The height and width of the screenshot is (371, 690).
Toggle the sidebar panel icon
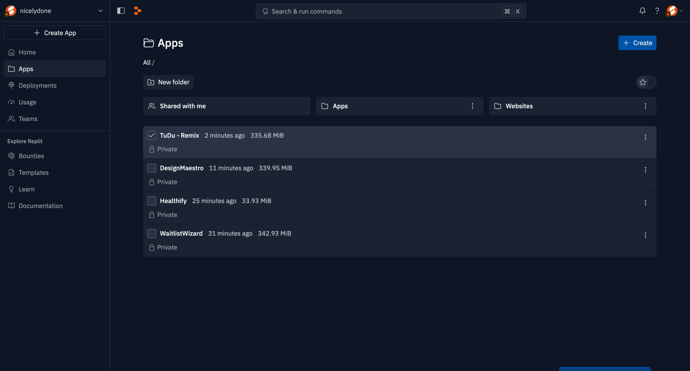click(121, 11)
